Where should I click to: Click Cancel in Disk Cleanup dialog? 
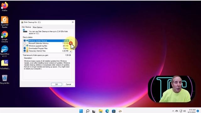coord(68,84)
